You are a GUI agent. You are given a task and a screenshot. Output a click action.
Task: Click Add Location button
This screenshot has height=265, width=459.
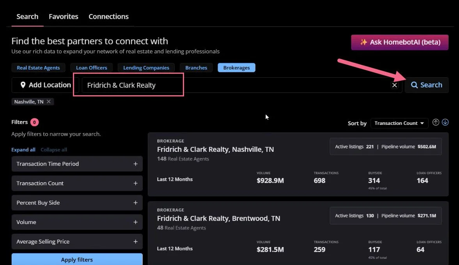46,85
